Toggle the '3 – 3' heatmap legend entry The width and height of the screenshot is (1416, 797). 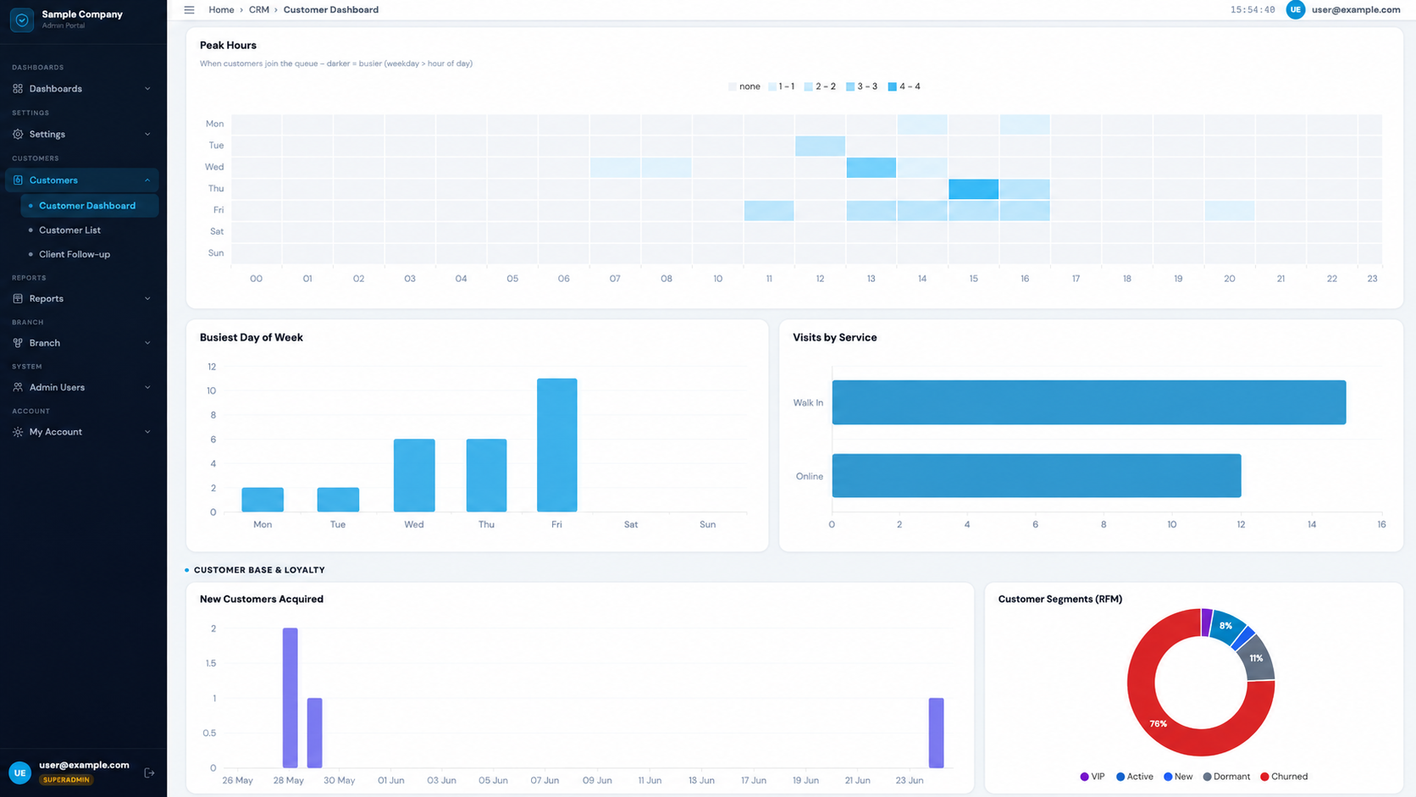[x=862, y=86]
